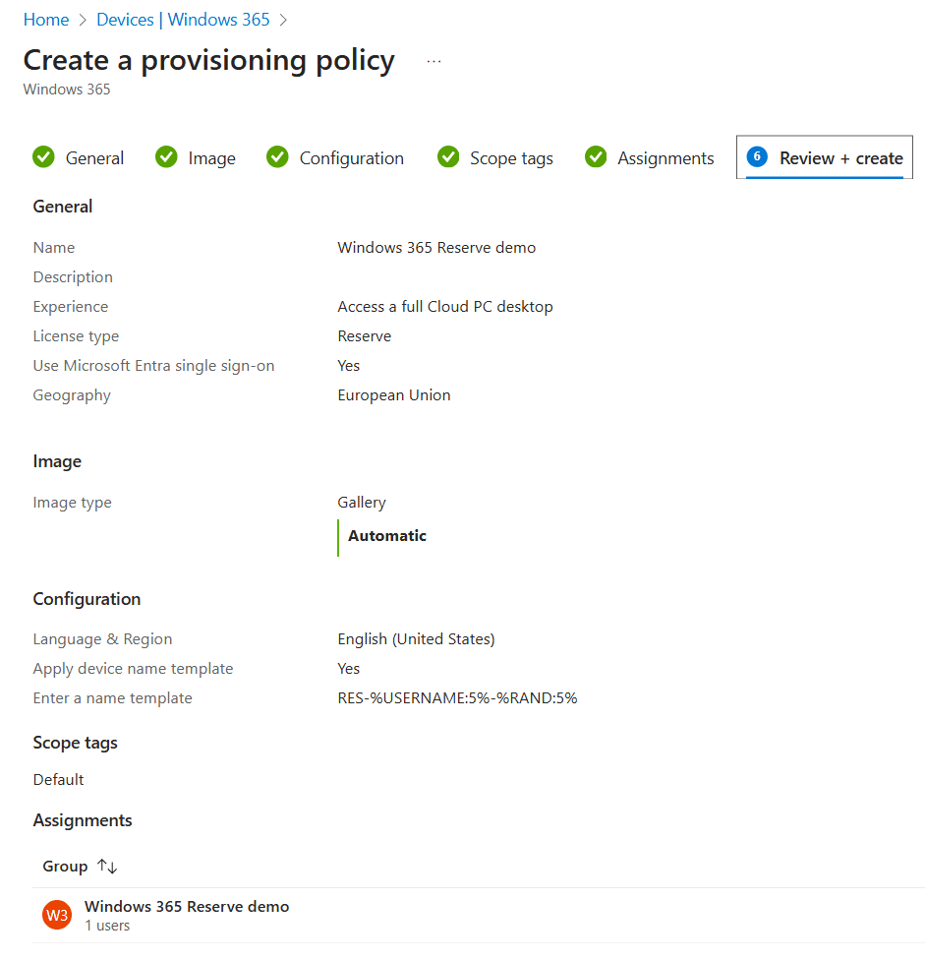Go to the Configuration tab
This screenshot has width=925, height=961.
coord(351,158)
